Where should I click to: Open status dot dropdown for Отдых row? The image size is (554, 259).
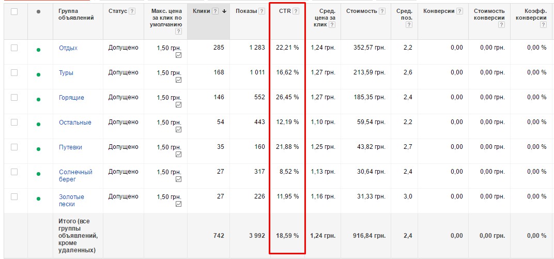click(x=38, y=50)
